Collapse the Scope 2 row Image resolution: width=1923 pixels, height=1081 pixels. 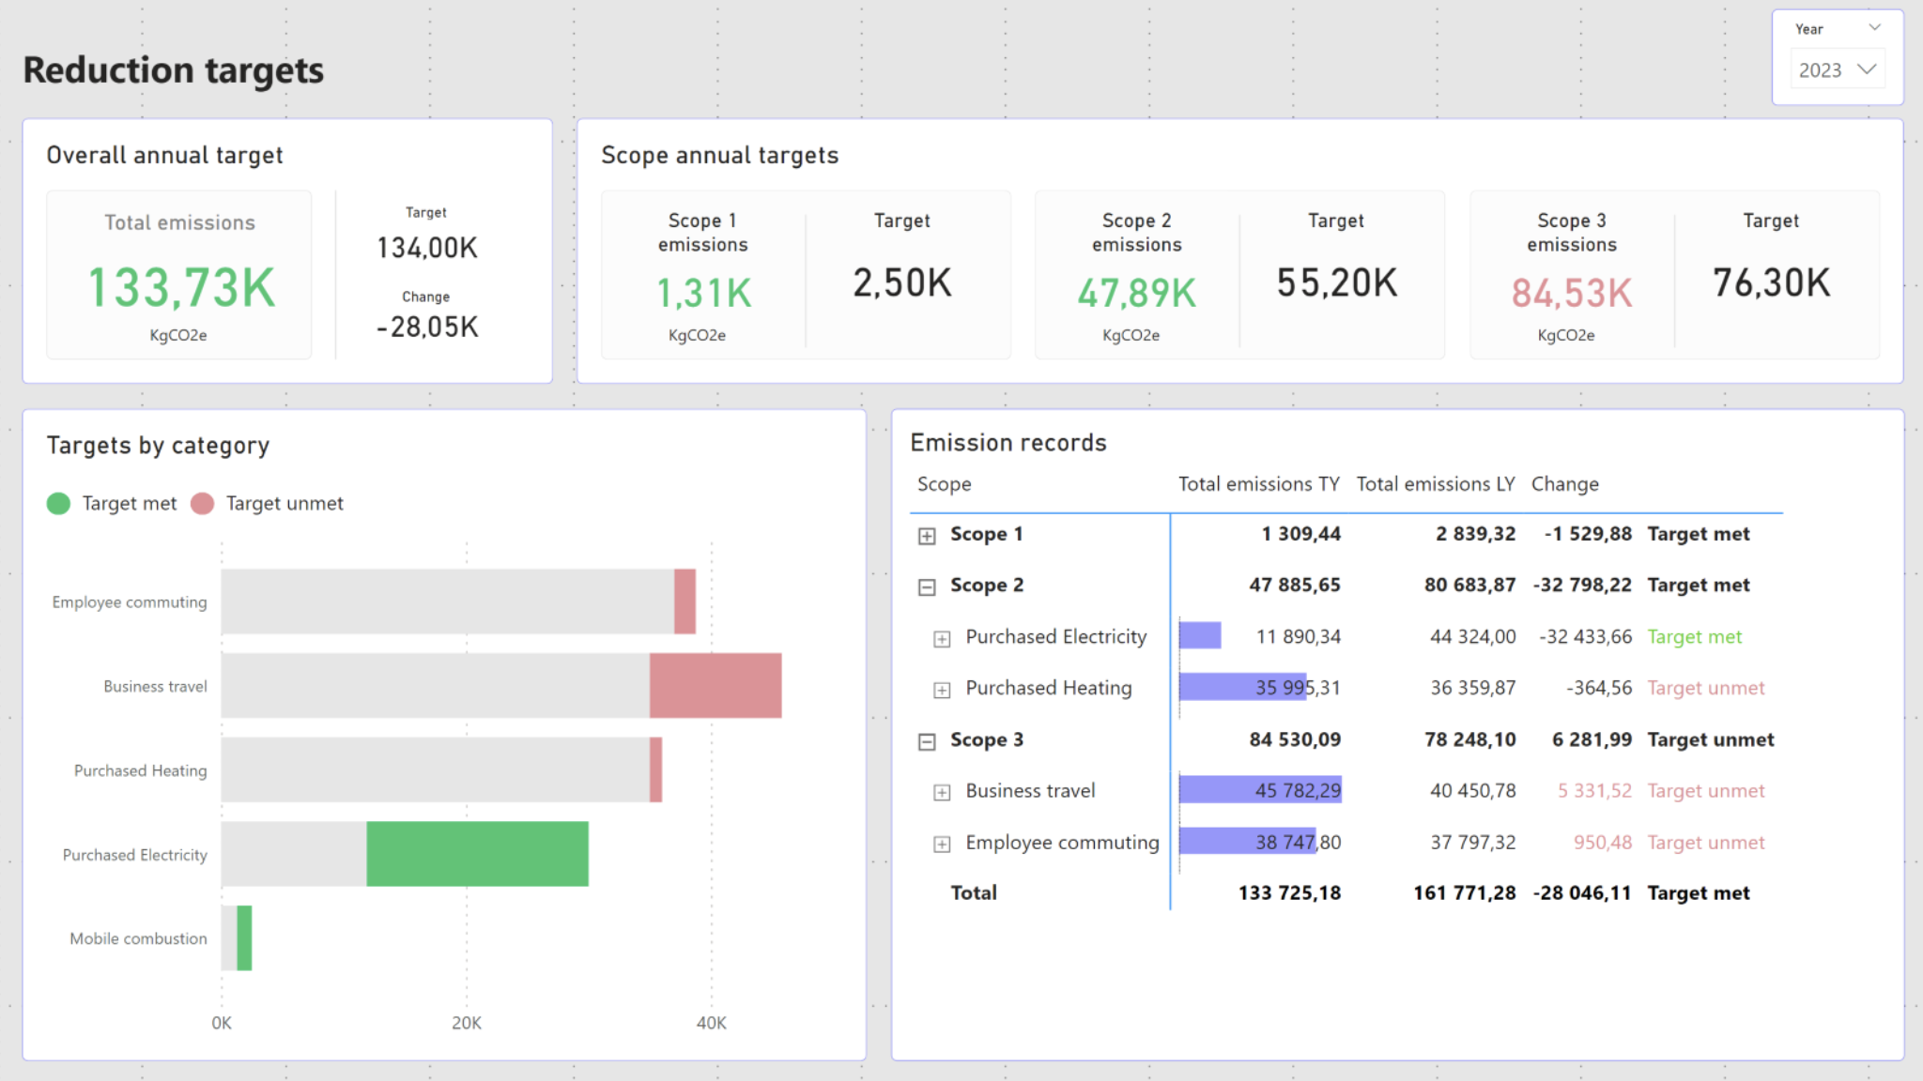tap(927, 587)
